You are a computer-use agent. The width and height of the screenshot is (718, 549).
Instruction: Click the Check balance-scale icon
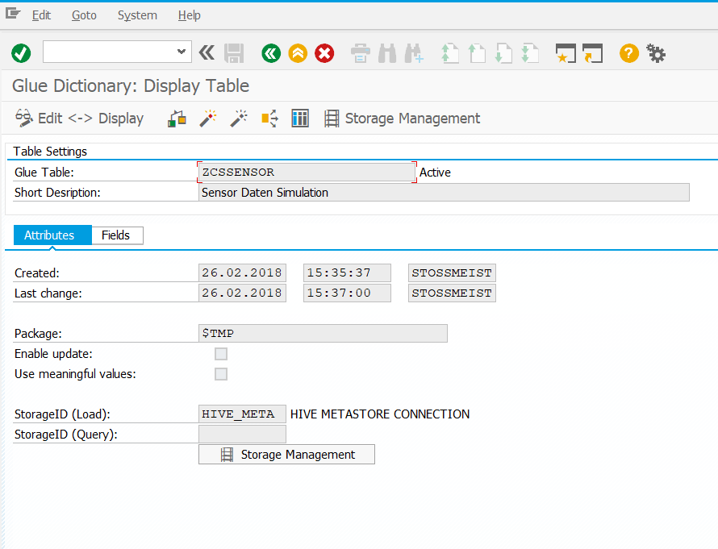177,118
